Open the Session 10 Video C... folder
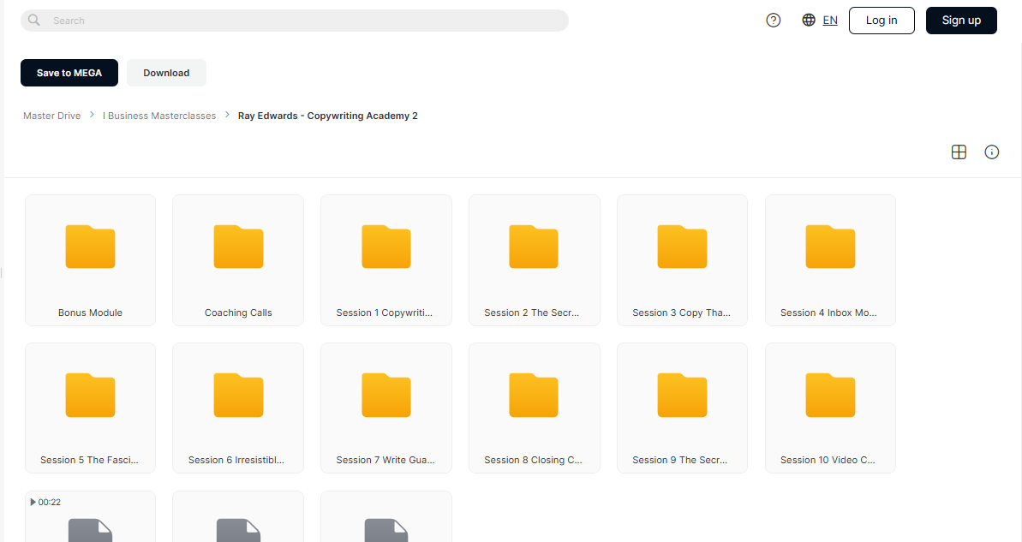 pyautogui.click(x=830, y=408)
